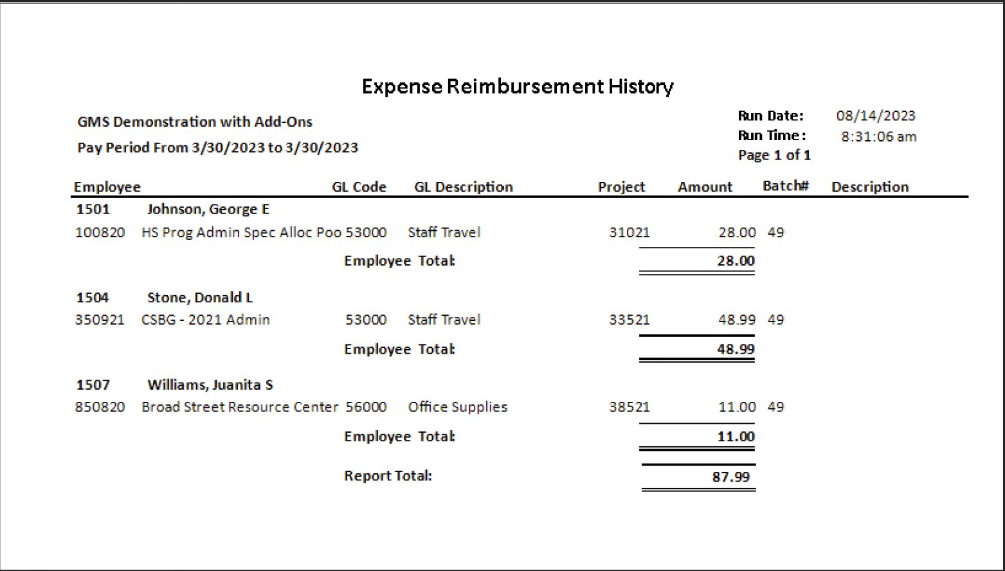Image resolution: width=1005 pixels, height=571 pixels.
Task: Select employee name Williams, Juanita S
Action: (x=210, y=385)
